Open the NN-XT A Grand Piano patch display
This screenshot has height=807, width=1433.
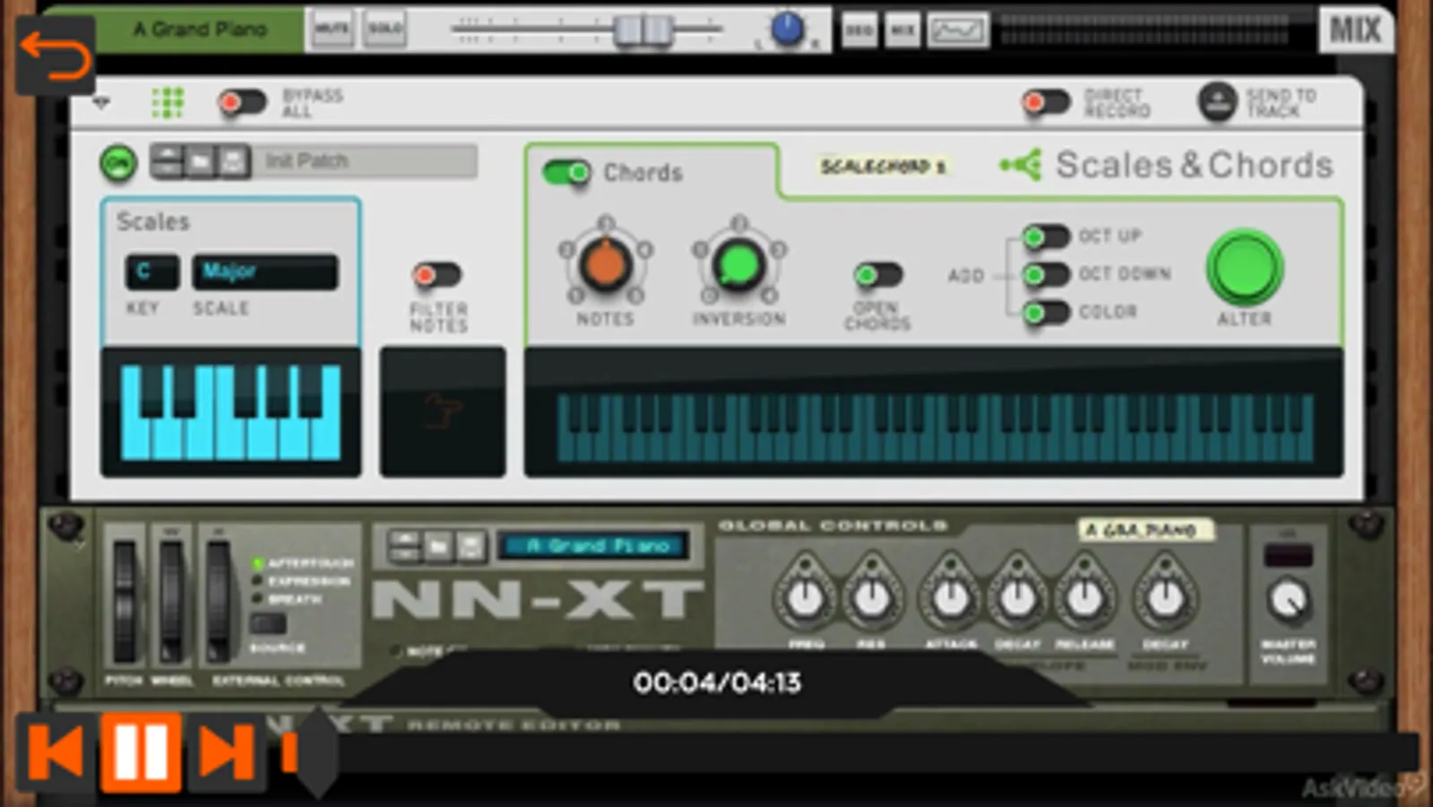click(594, 546)
